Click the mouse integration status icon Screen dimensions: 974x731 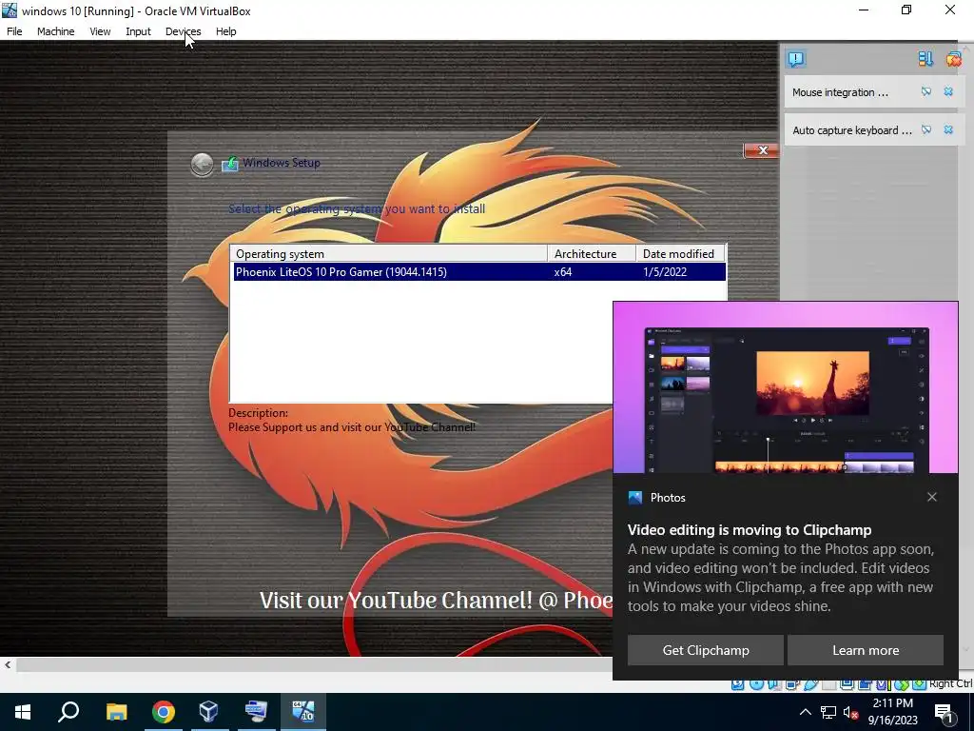coord(901,684)
